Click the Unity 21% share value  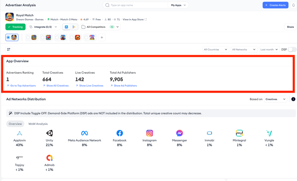[x=50, y=145]
